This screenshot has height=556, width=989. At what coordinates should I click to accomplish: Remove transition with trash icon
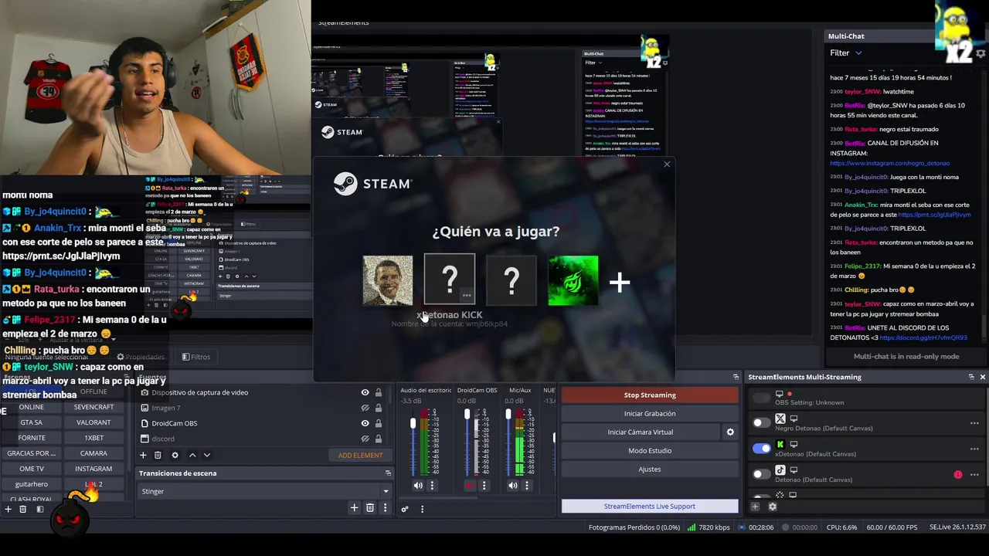coord(370,507)
